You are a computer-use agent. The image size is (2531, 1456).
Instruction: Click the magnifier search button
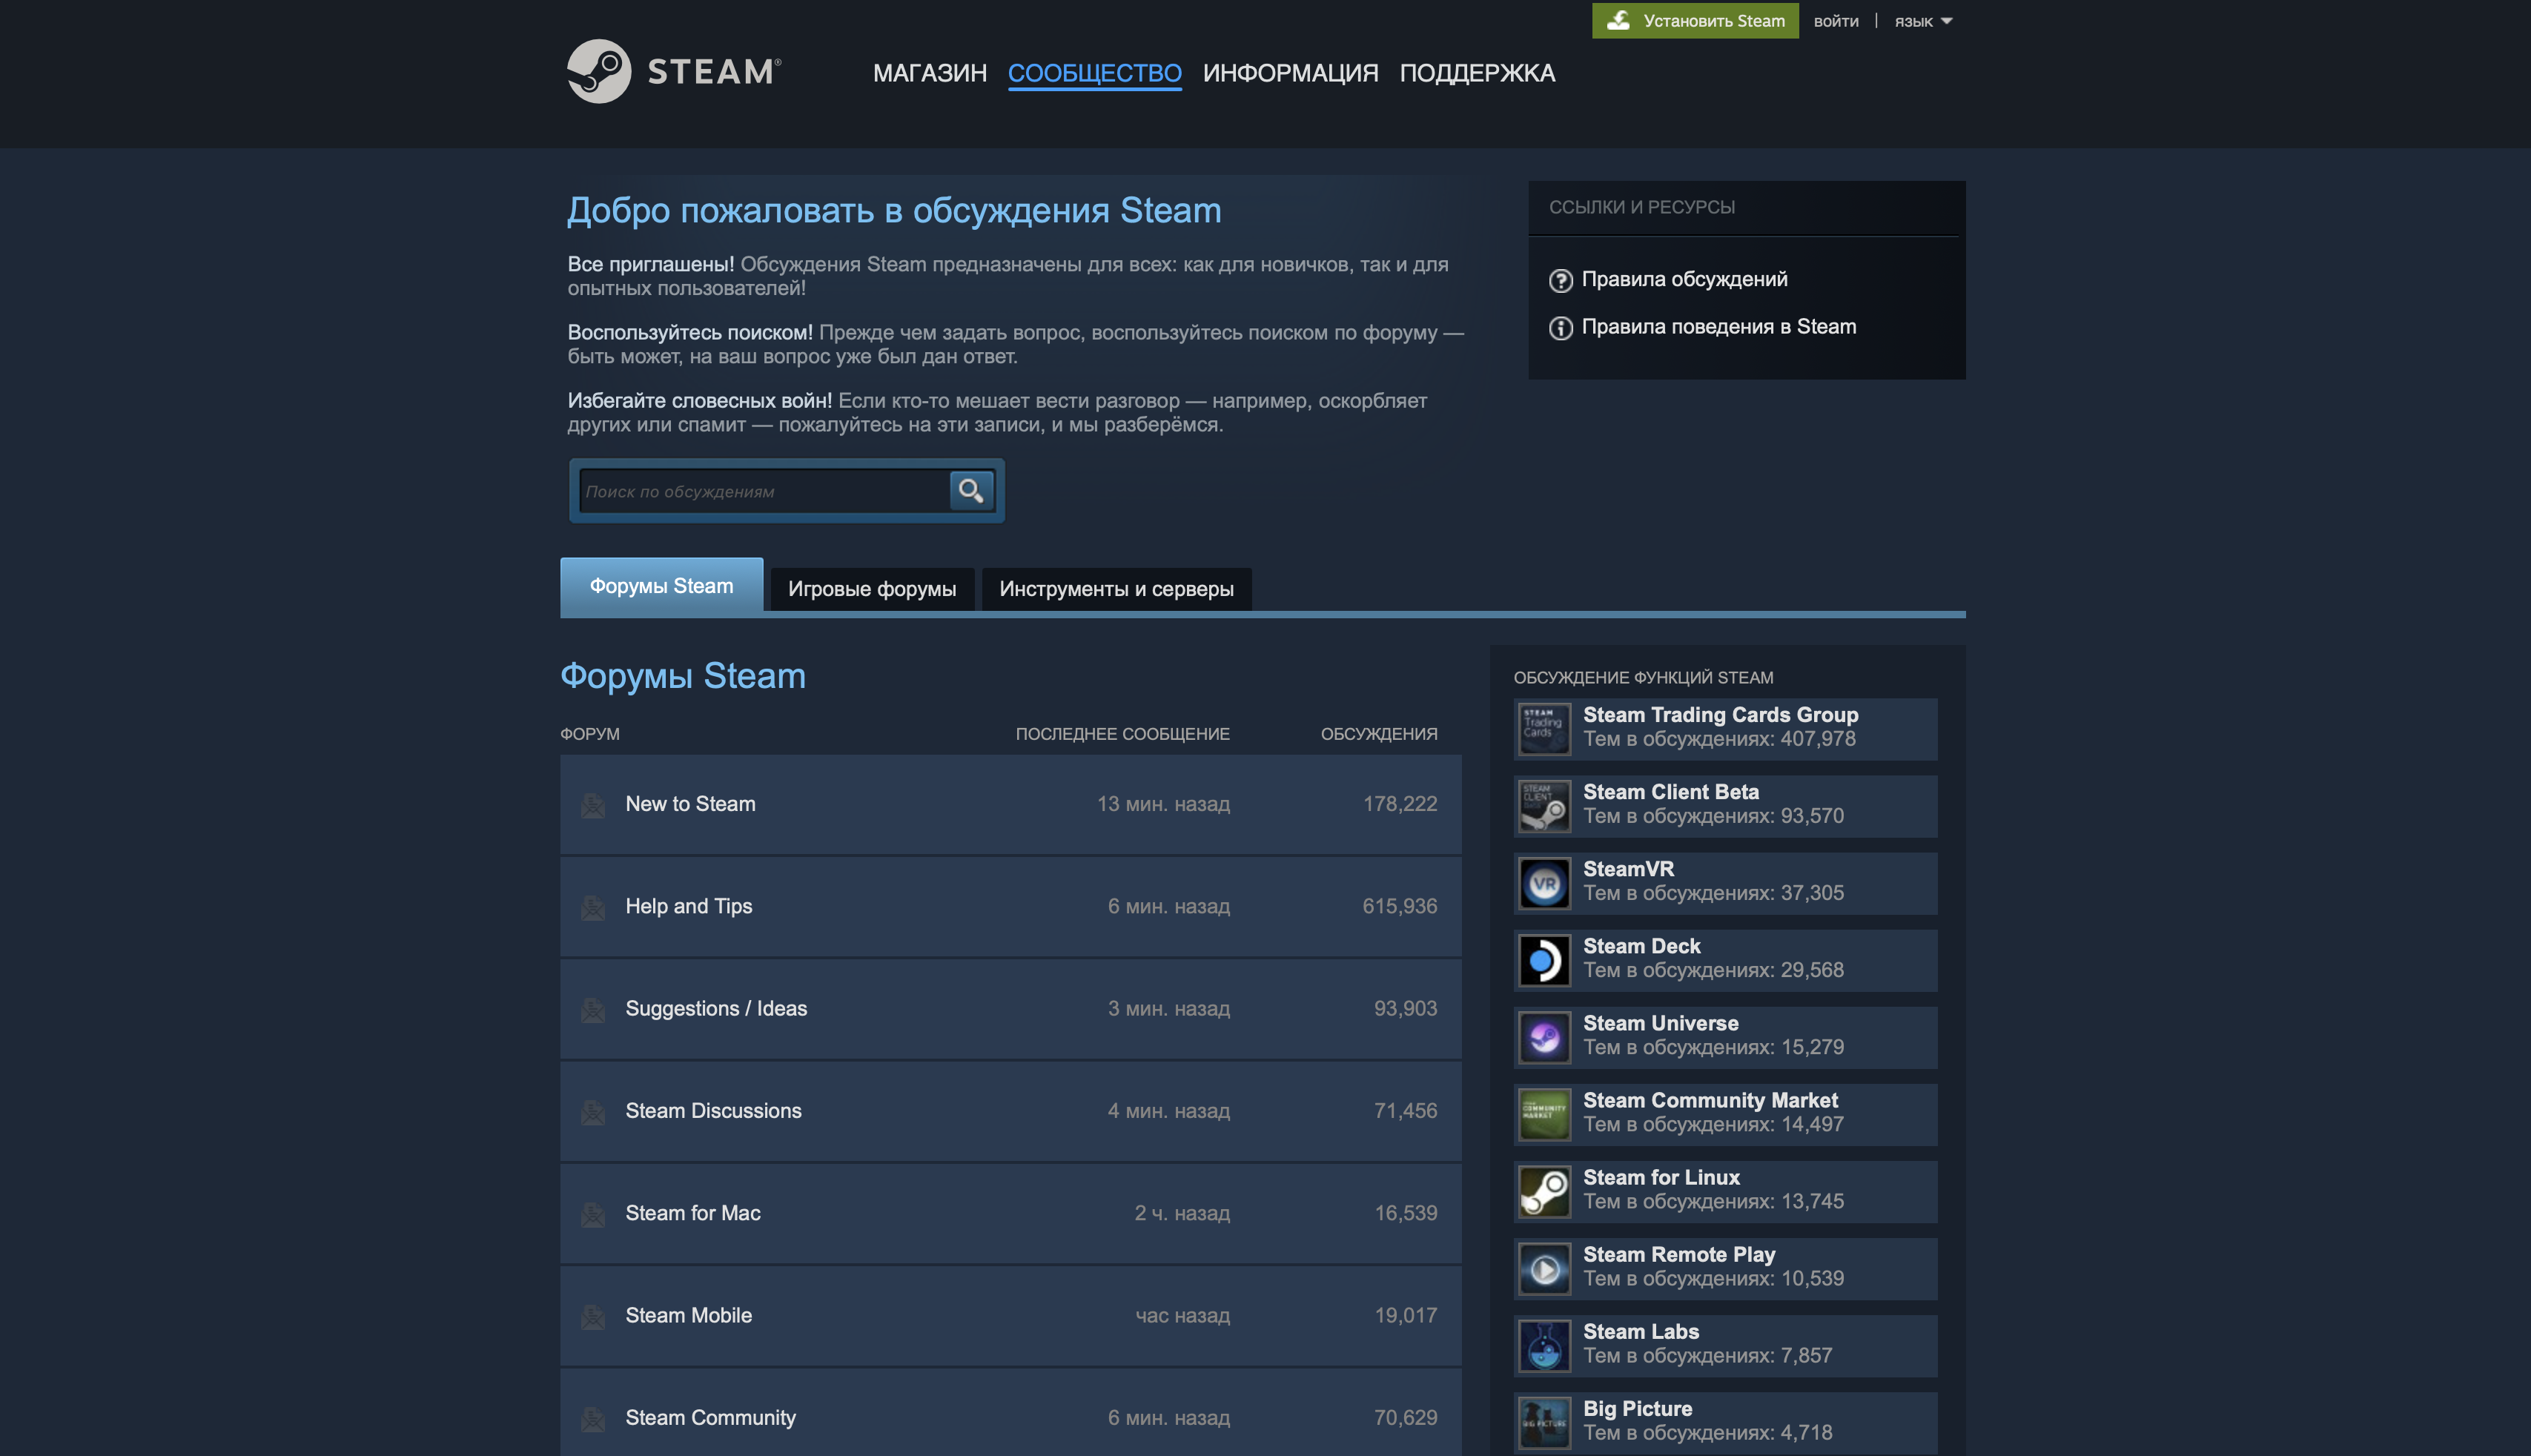tap(970, 490)
